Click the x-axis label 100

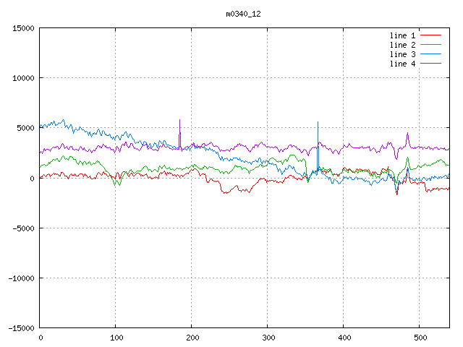(116, 338)
